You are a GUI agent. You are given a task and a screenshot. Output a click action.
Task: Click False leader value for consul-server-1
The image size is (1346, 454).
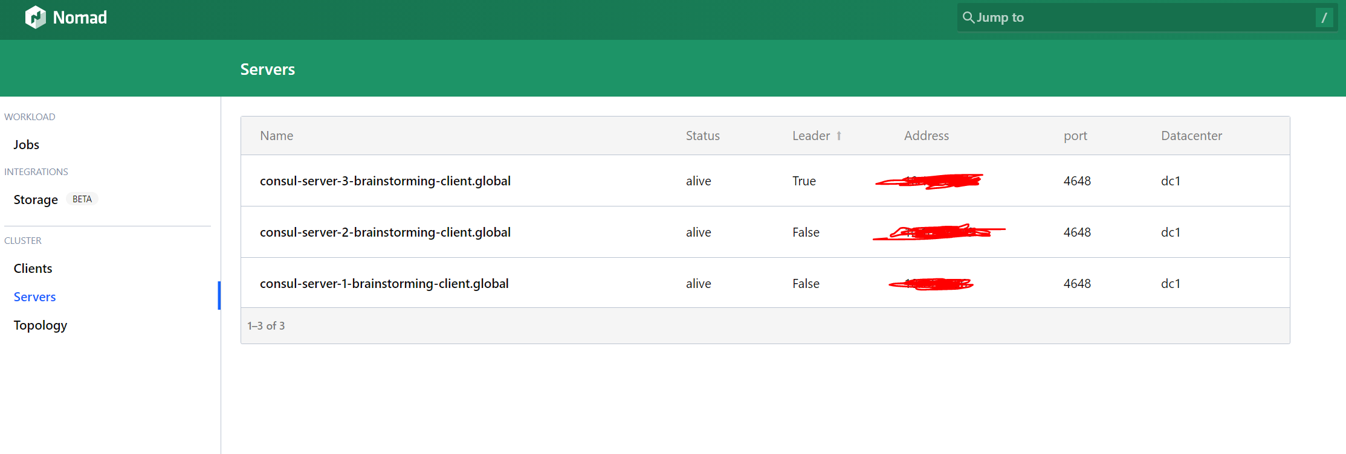pyautogui.click(x=806, y=284)
